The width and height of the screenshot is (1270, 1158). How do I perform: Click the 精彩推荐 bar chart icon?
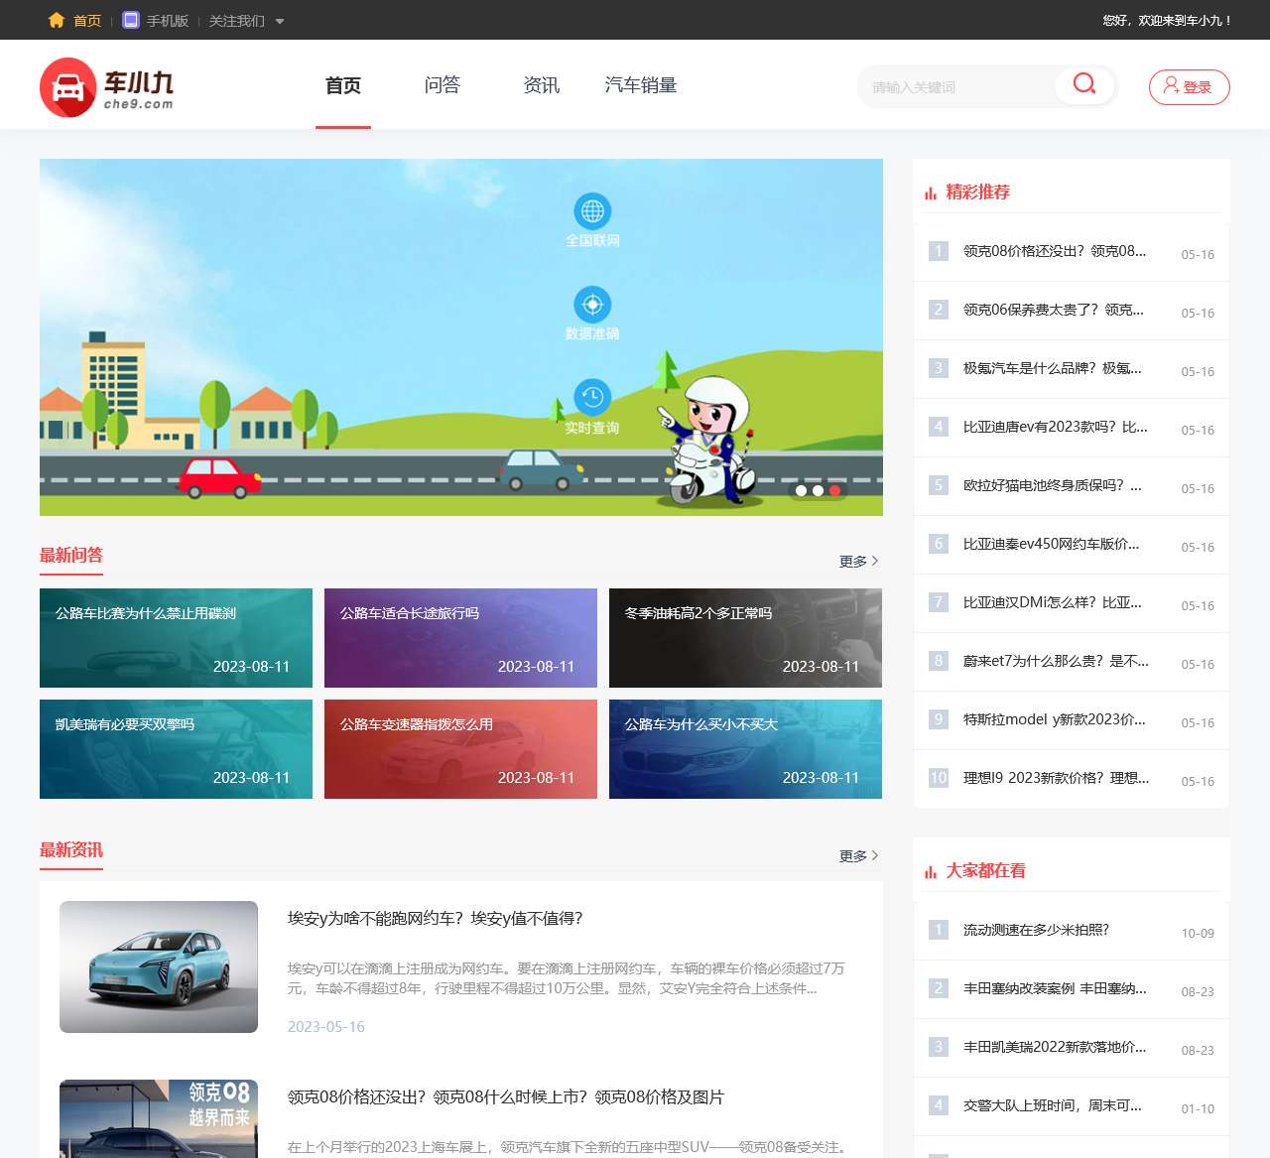tap(931, 193)
